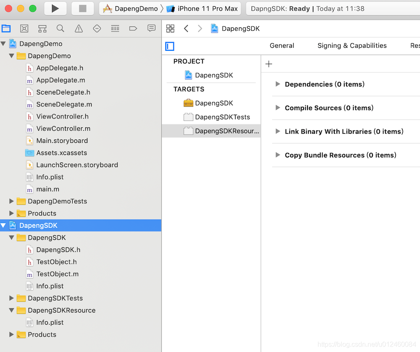Click the DapngSDK Ready status display
420x352 pixels.
[x=333, y=8]
